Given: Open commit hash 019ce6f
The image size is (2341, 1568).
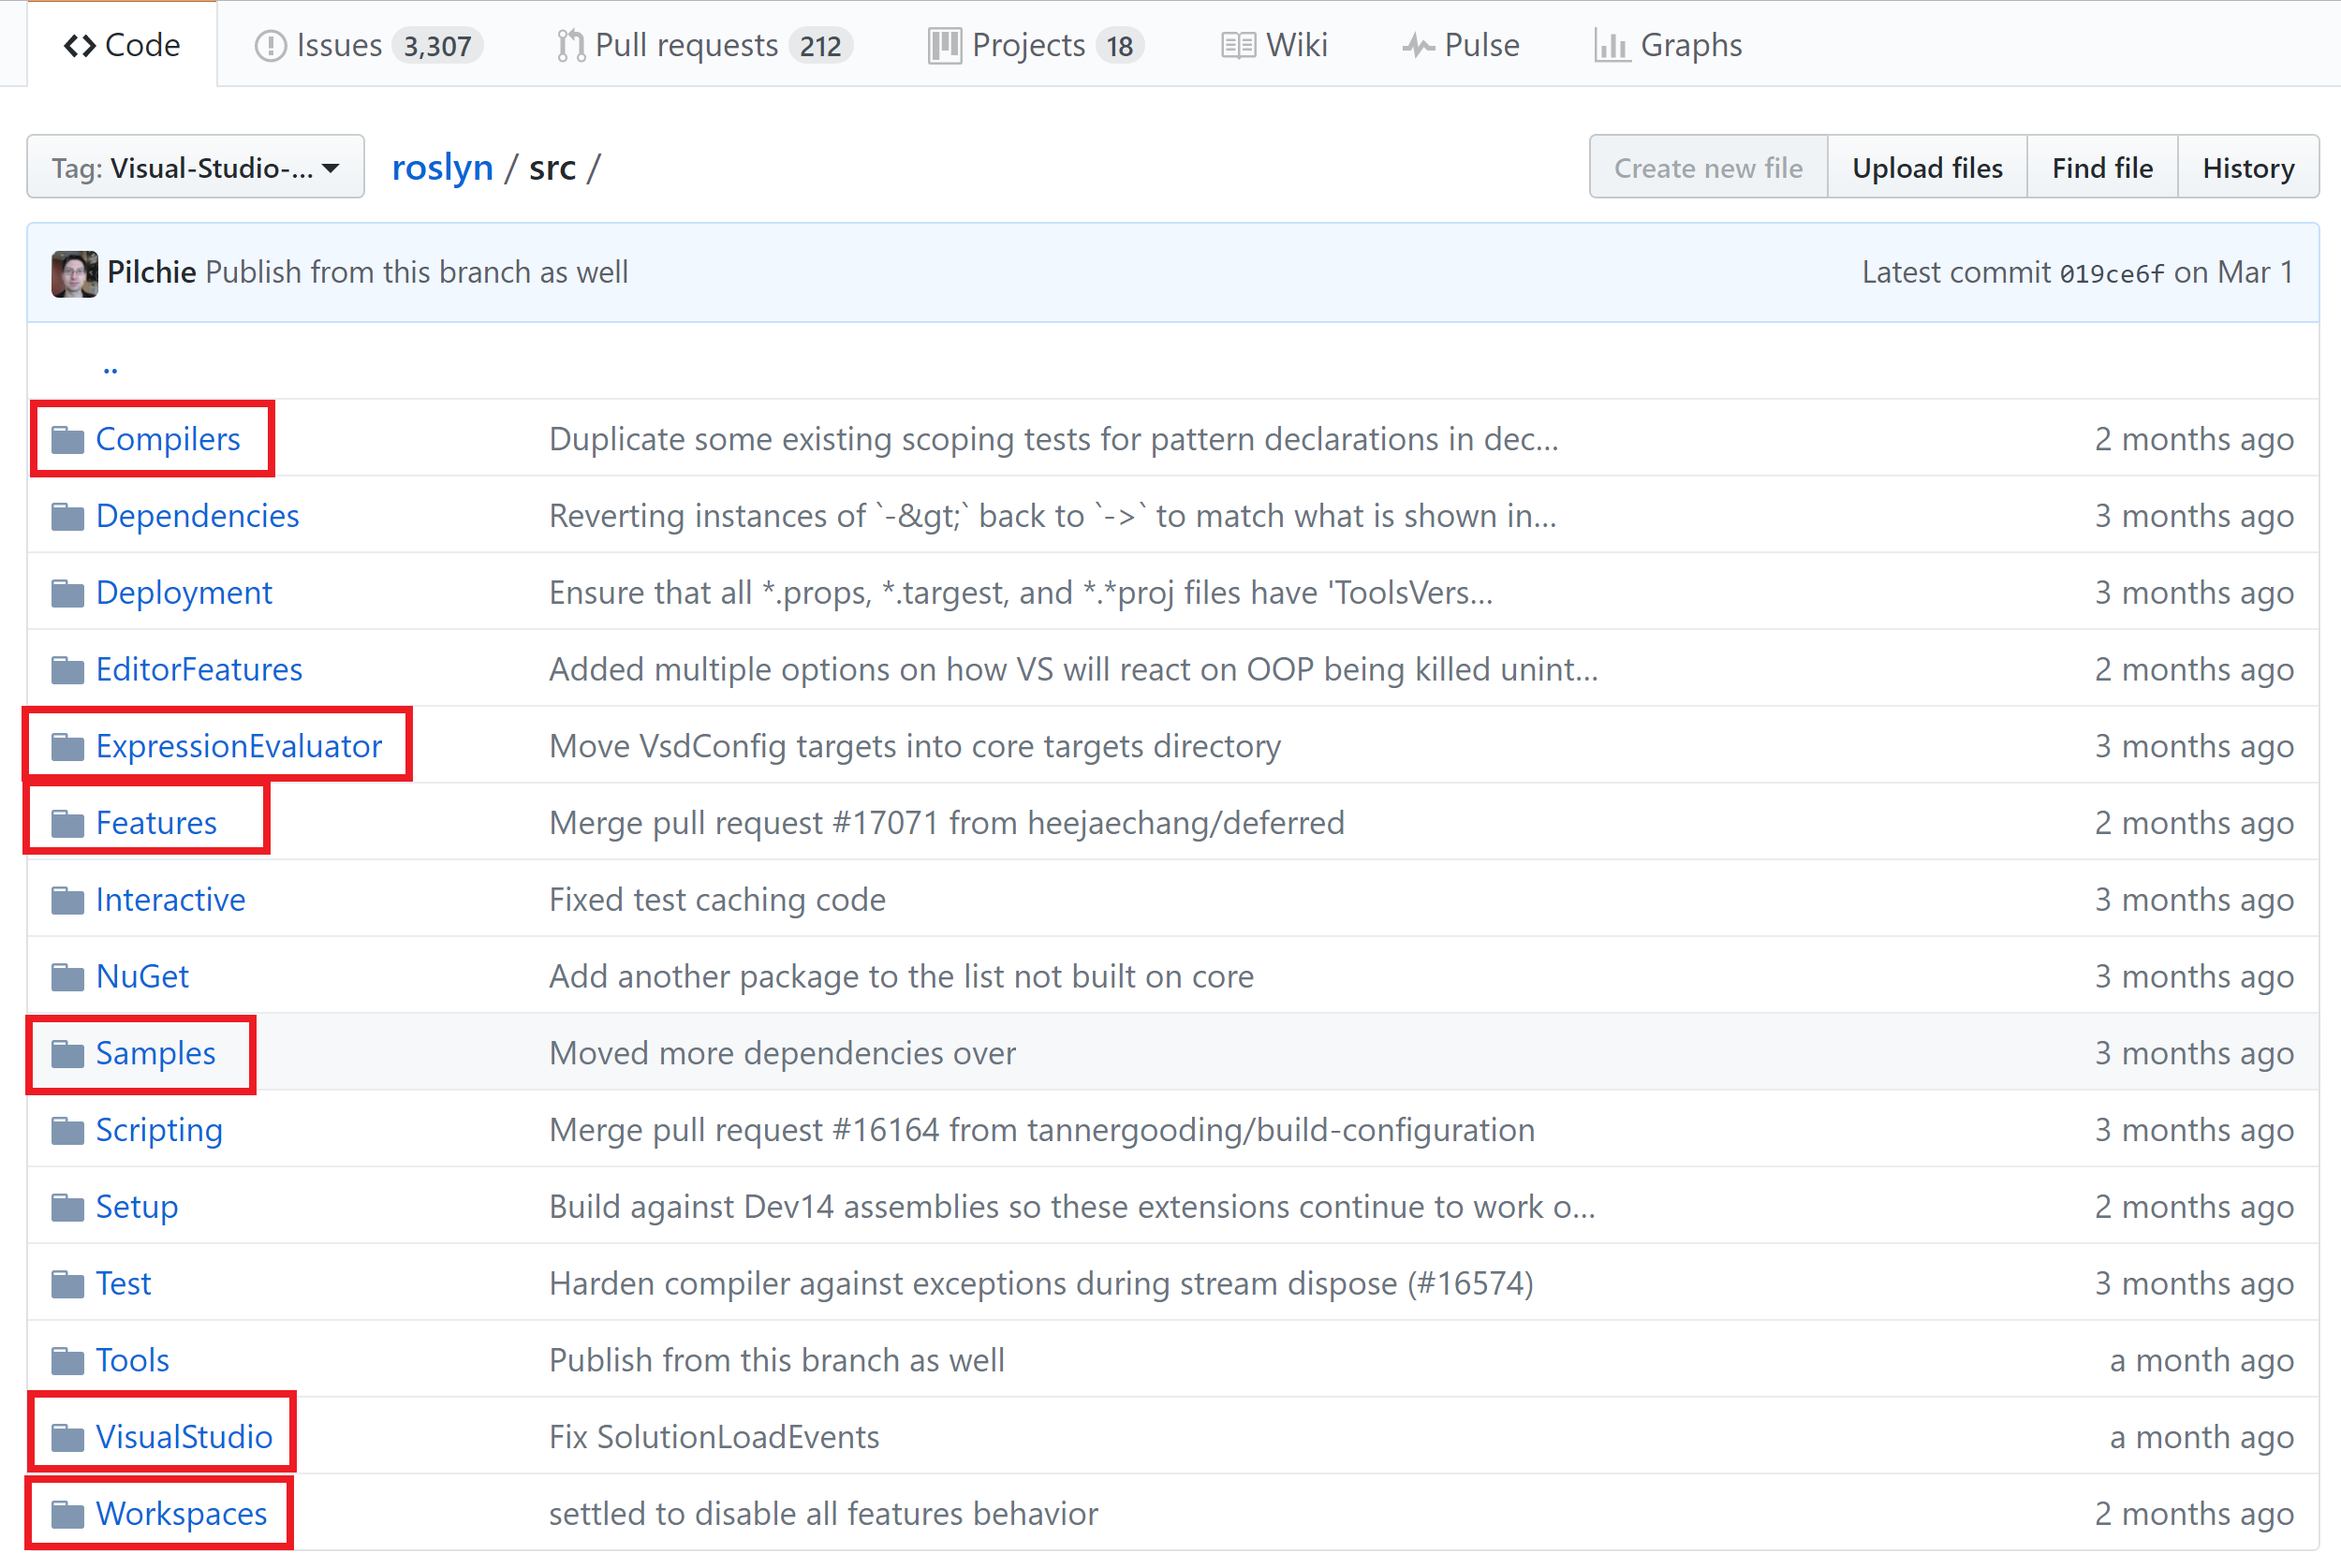Looking at the screenshot, I should coord(2111,273).
